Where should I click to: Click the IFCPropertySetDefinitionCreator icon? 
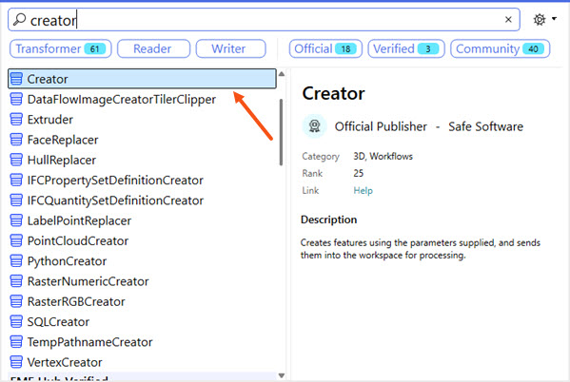(x=16, y=181)
